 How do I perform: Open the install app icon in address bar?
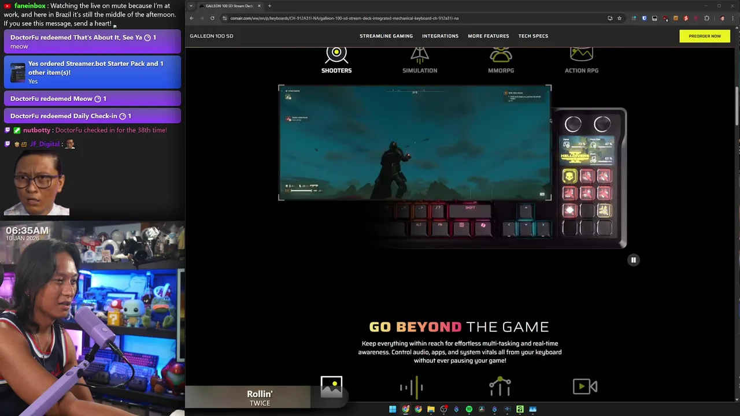click(610, 18)
